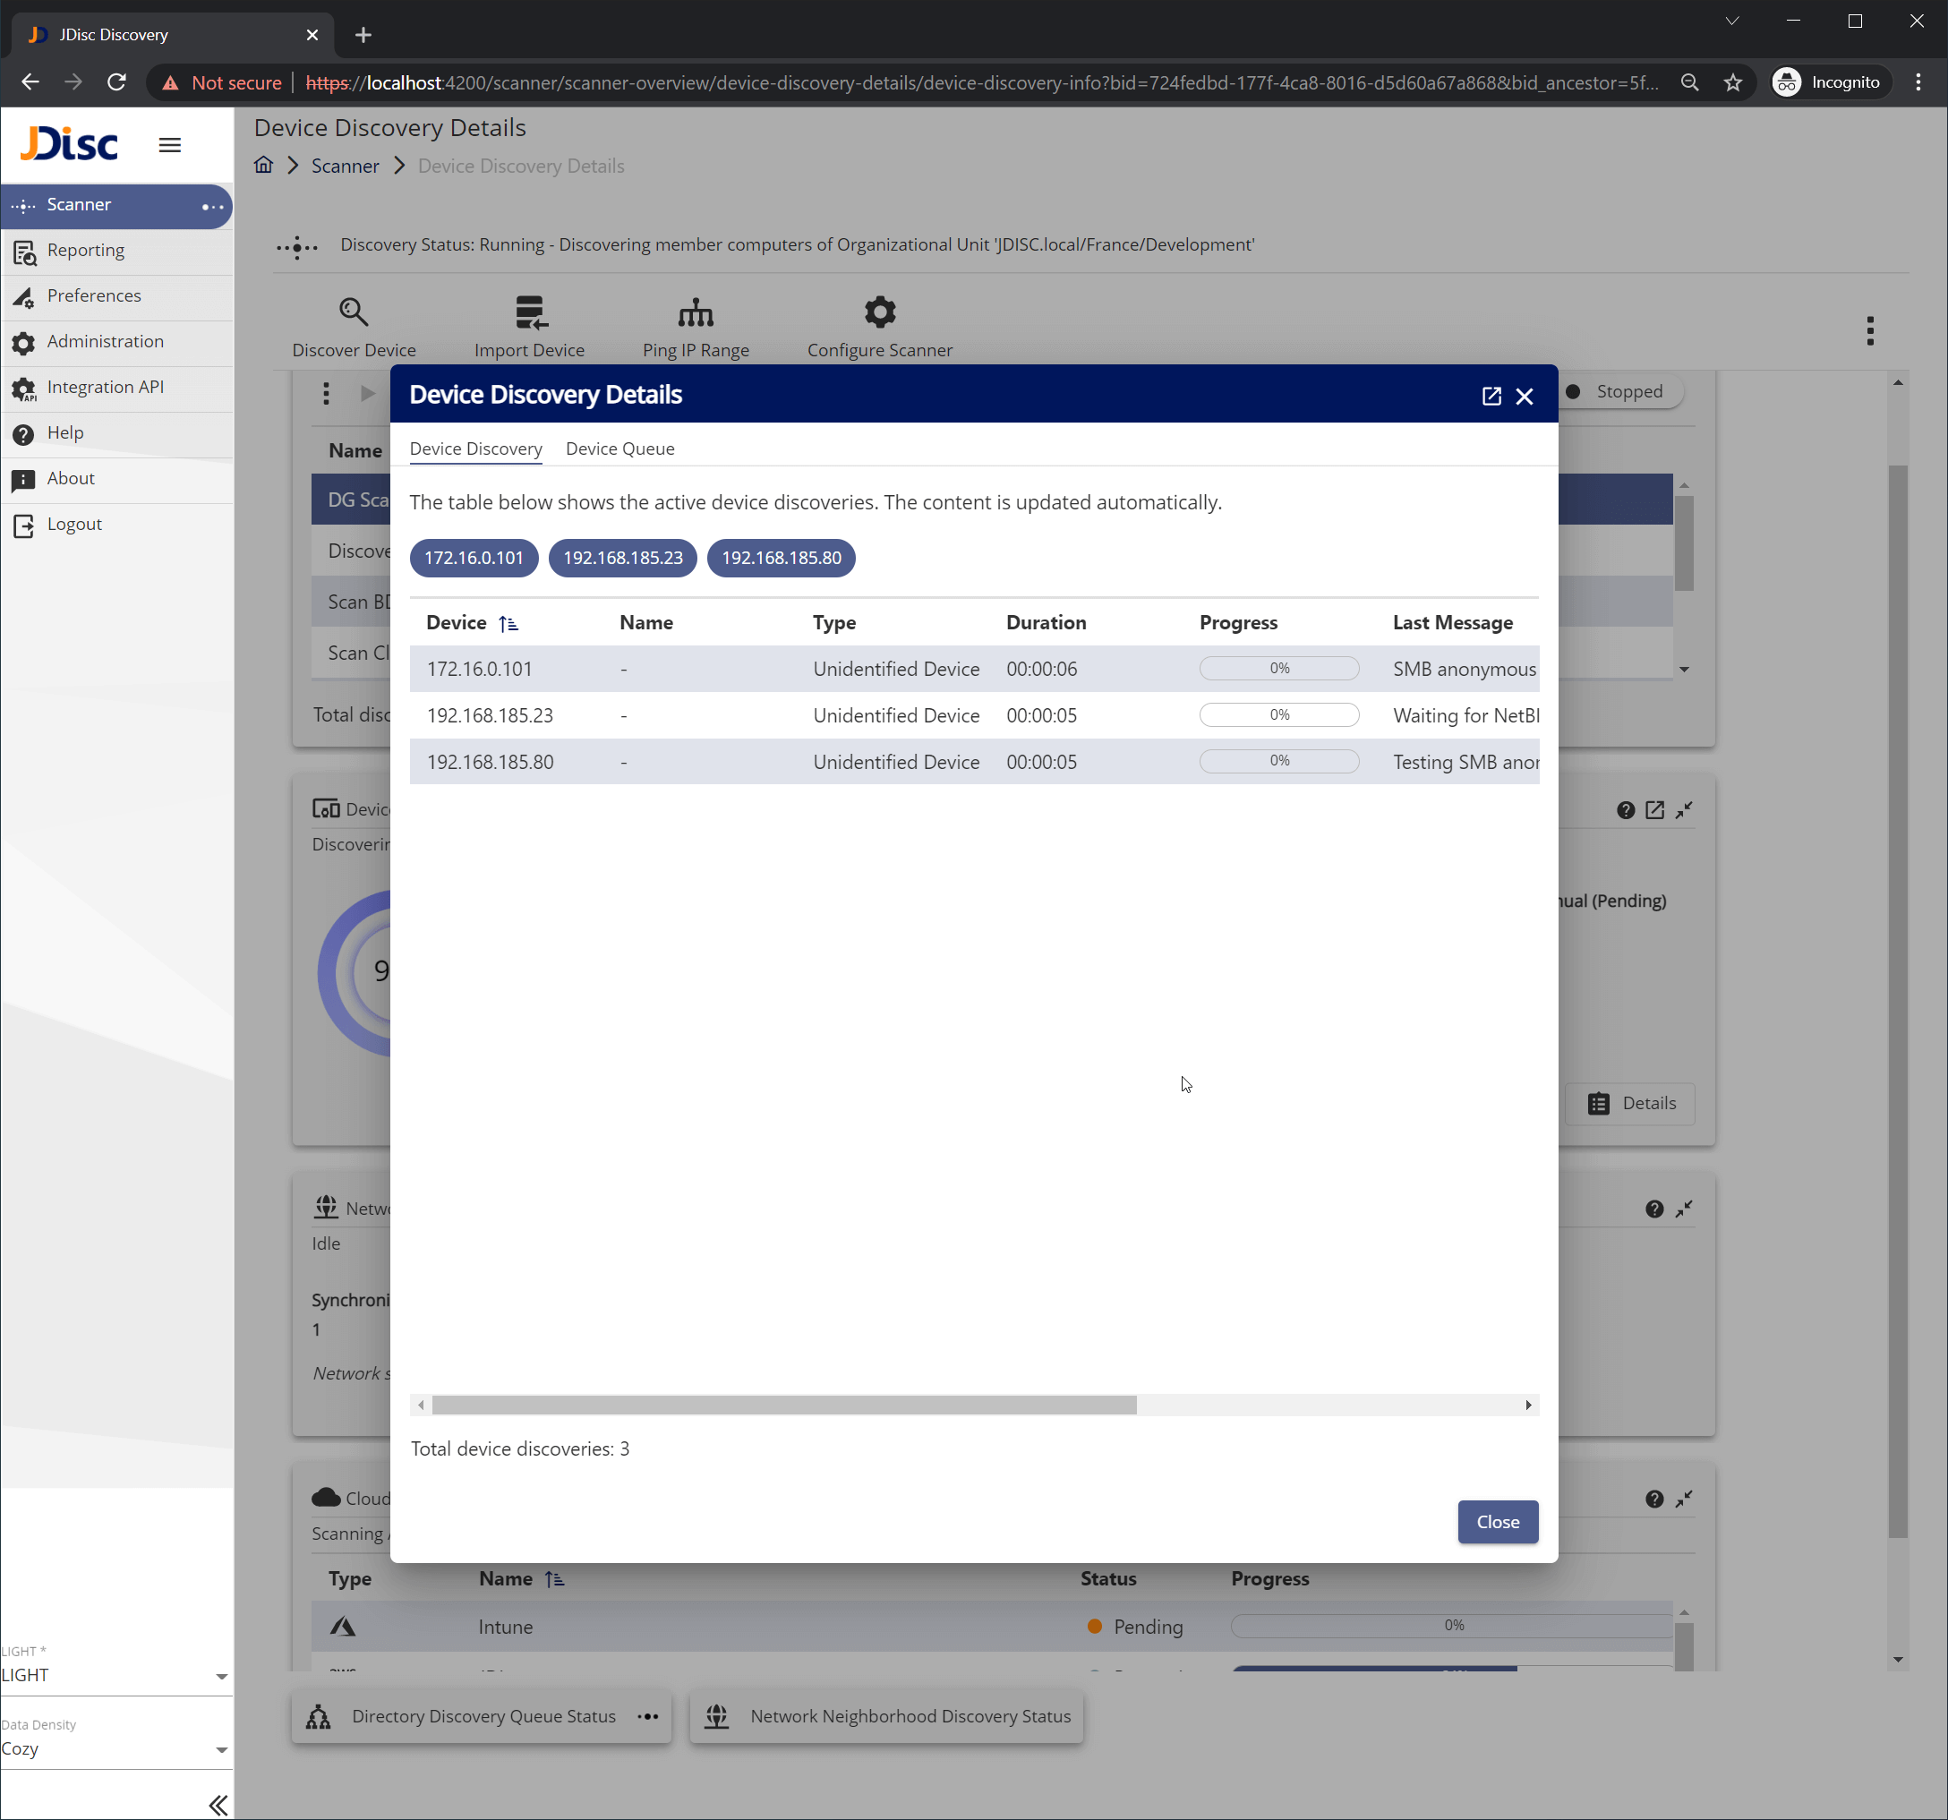Toggle the 172.16.0.101 filter chip
This screenshot has width=1948, height=1820.
[x=474, y=558]
